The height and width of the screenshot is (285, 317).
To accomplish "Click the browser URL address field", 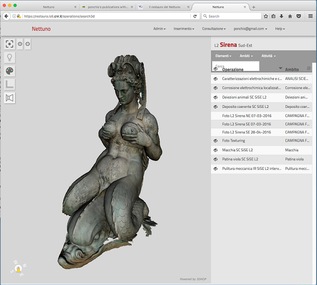I will click(107, 16).
